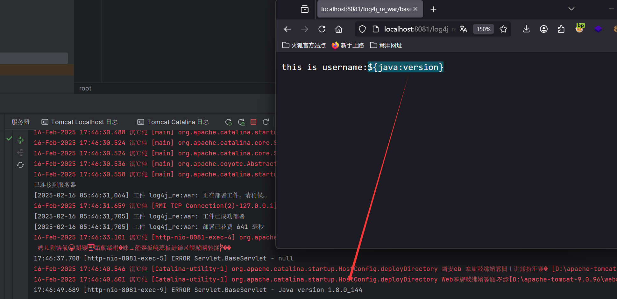The image size is (617, 299).
Task: Click the circular refresh deployment icon
Action: [20, 165]
